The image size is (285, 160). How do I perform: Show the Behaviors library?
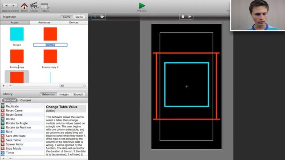pos(48,94)
